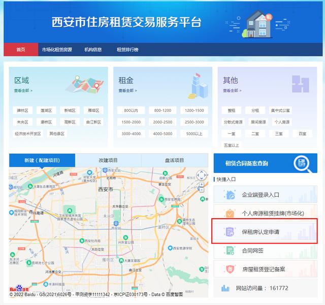Click the purple document icon beside 保租房认定申请

point(230,232)
